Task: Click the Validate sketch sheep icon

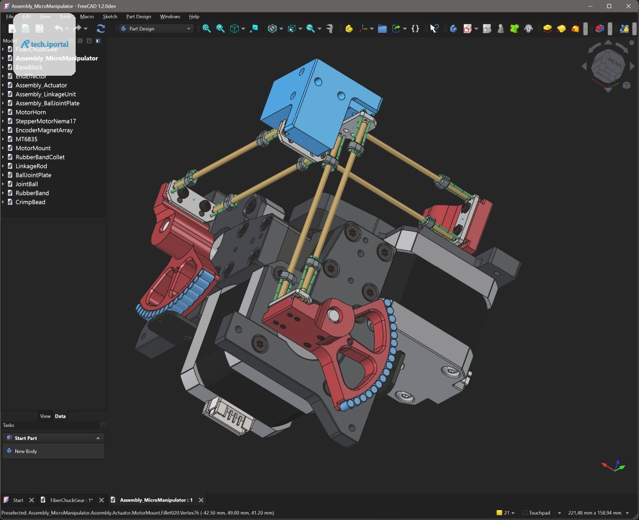Action: (529, 28)
